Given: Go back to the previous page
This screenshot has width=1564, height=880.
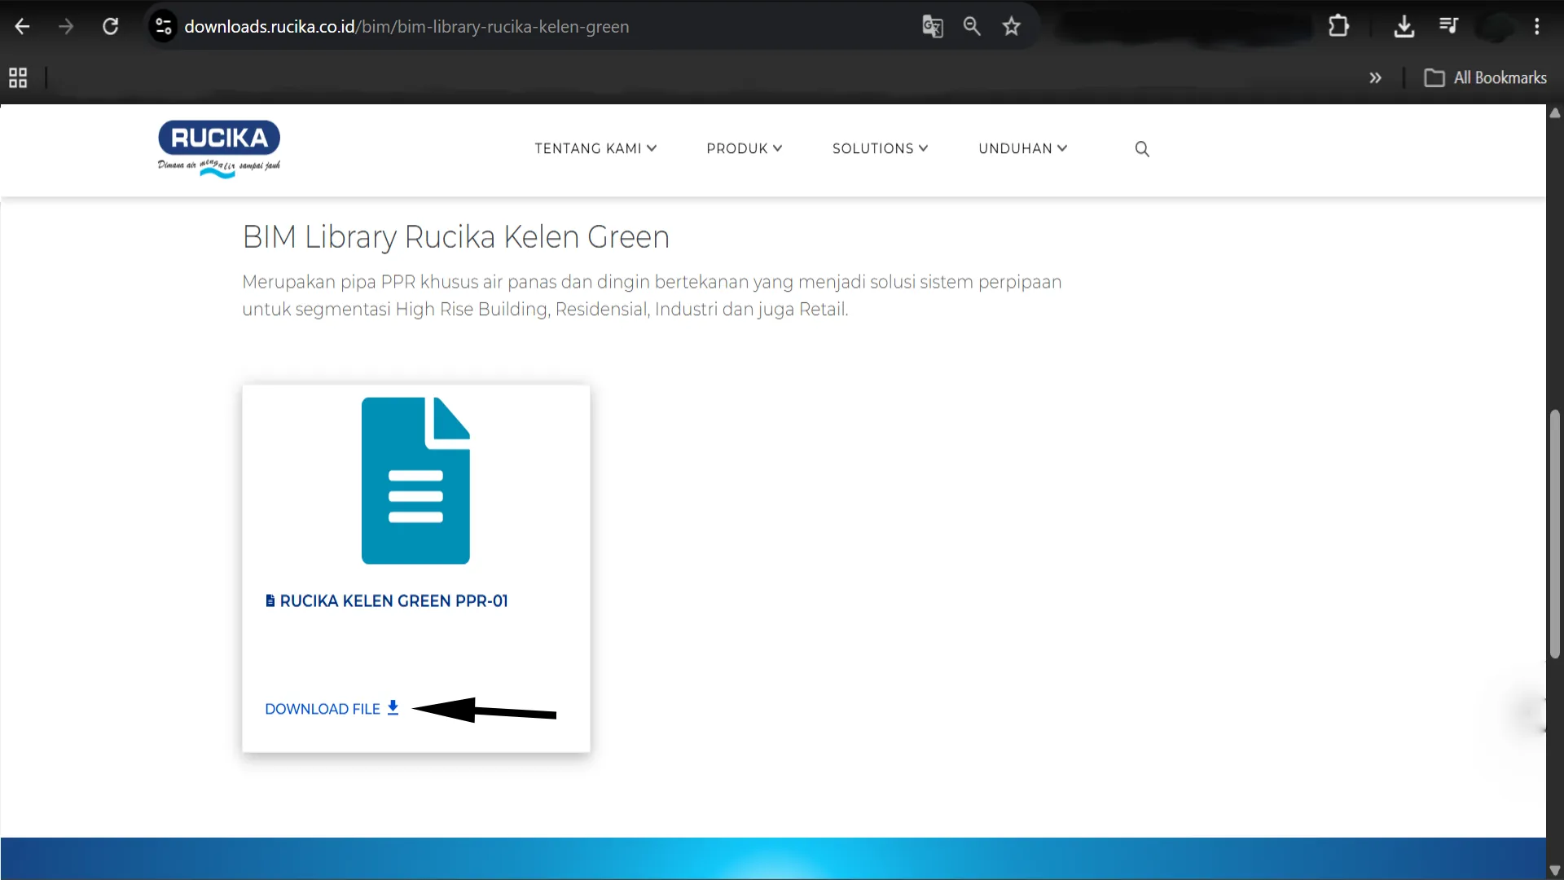Looking at the screenshot, I should (22, 27).
